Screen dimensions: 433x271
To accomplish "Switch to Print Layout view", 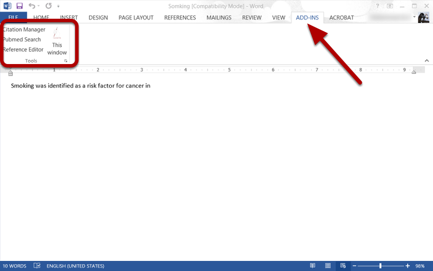I will 328,266.
